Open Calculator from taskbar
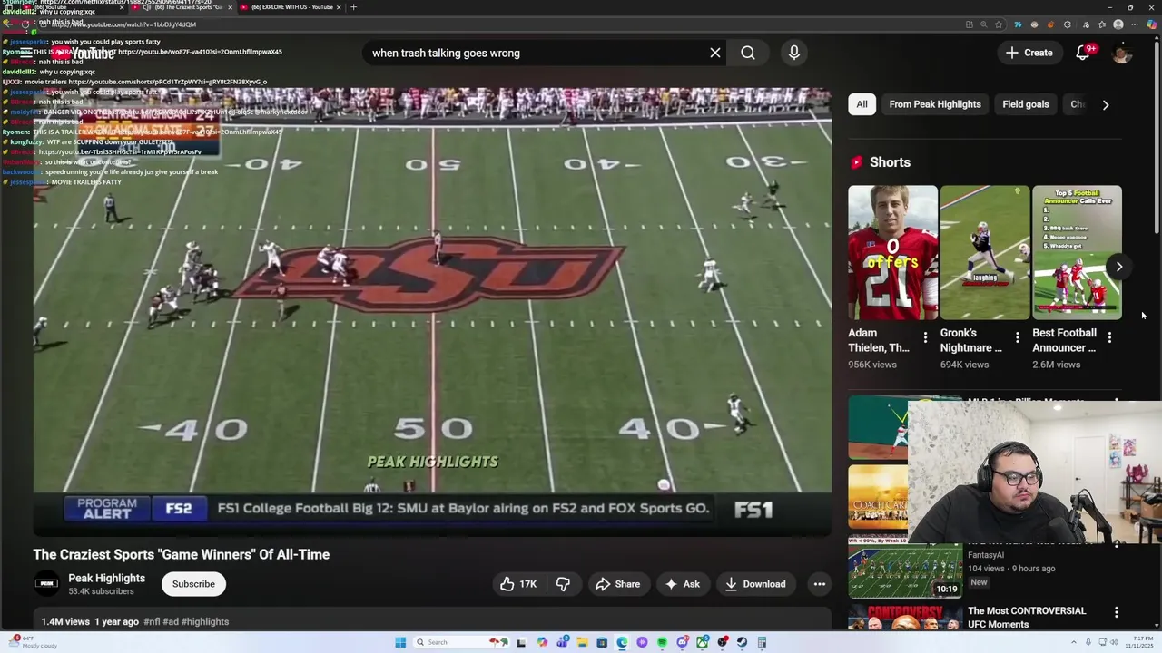This screenshot has width=1162, height=653. coord(762,642)
